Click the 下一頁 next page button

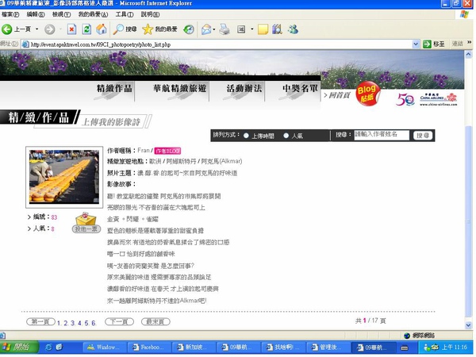[x=119, y=322]
